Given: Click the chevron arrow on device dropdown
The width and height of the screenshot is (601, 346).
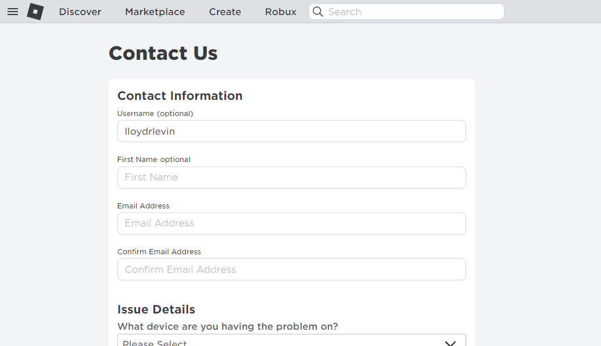Looking at the screenshot, I should (450, 343).
